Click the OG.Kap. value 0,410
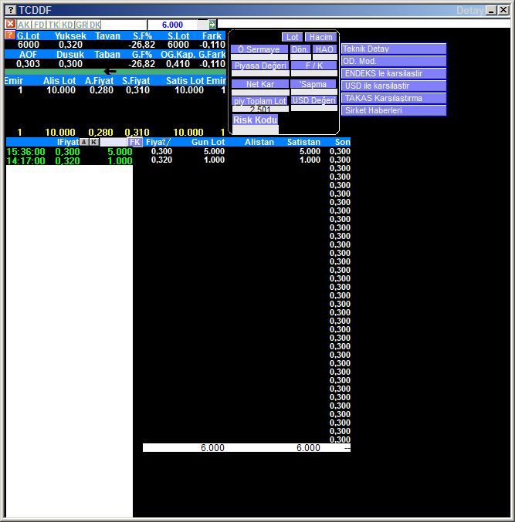This screenshot has width=515, height=522. click(178, 64)
